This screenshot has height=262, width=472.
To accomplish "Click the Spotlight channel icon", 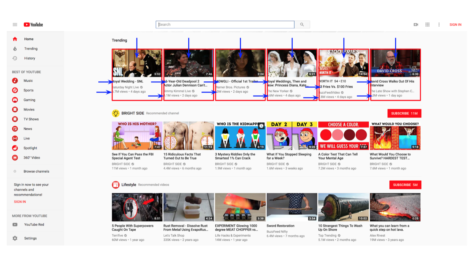I will (15, 148).
